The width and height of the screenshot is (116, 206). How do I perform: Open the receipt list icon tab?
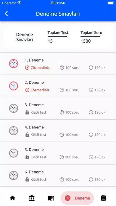click(x=103, y=198)
